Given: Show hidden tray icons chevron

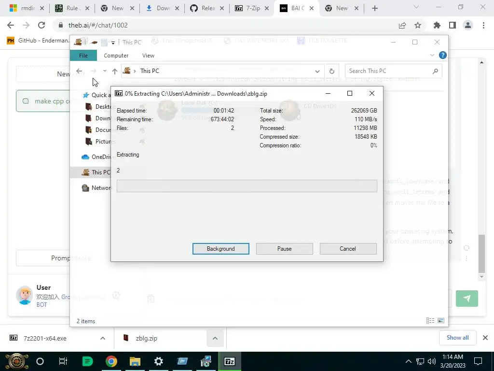Looking at the screenshot, I should pyautogui.click(x=408, y=361).
